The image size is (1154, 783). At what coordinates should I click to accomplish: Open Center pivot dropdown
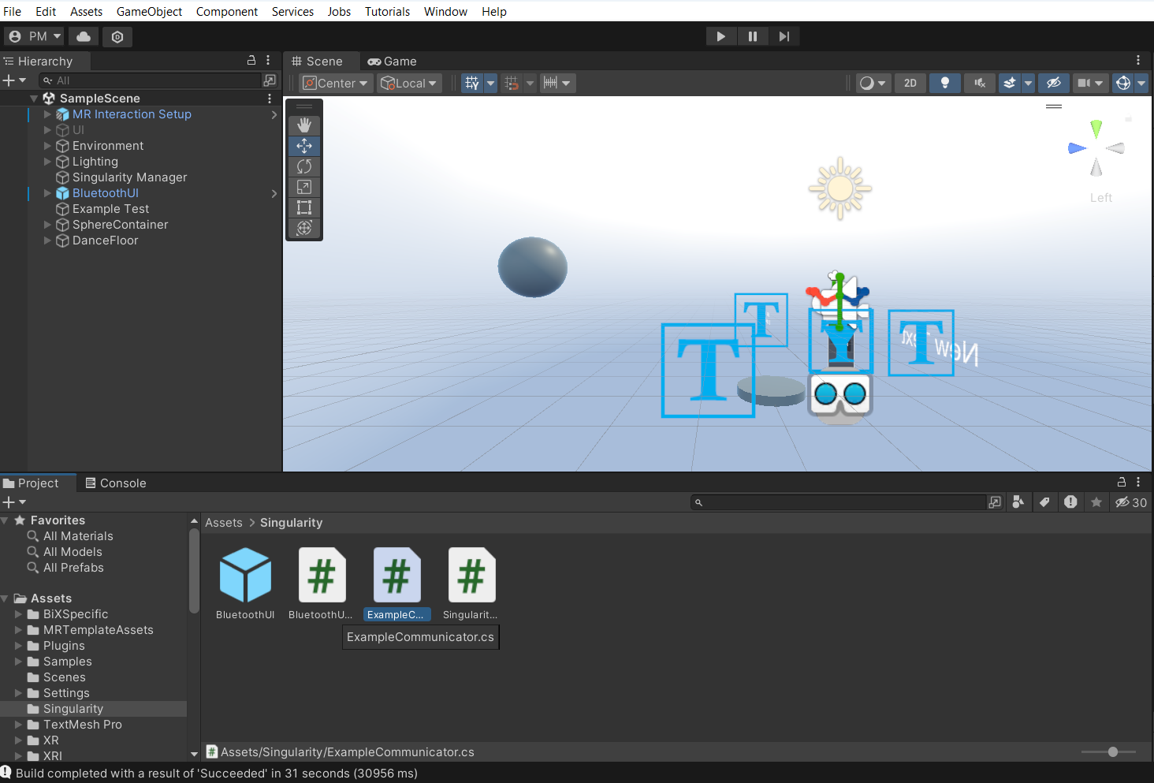336,83
